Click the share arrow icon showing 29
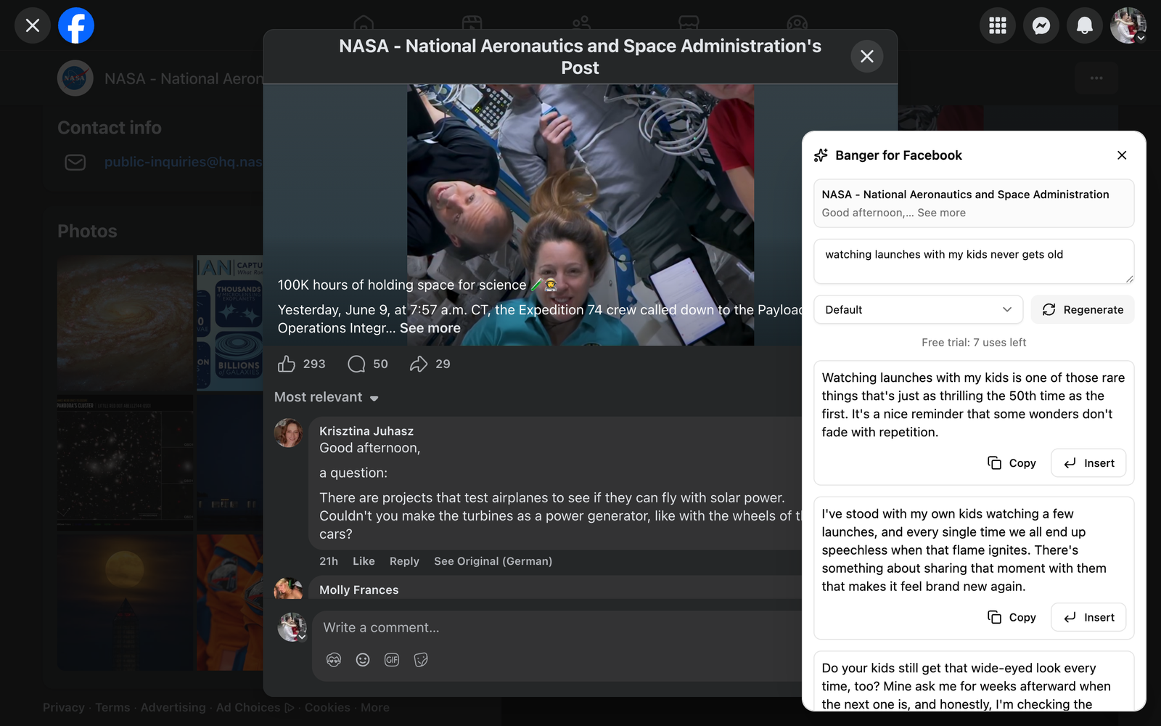 [419, 364]
